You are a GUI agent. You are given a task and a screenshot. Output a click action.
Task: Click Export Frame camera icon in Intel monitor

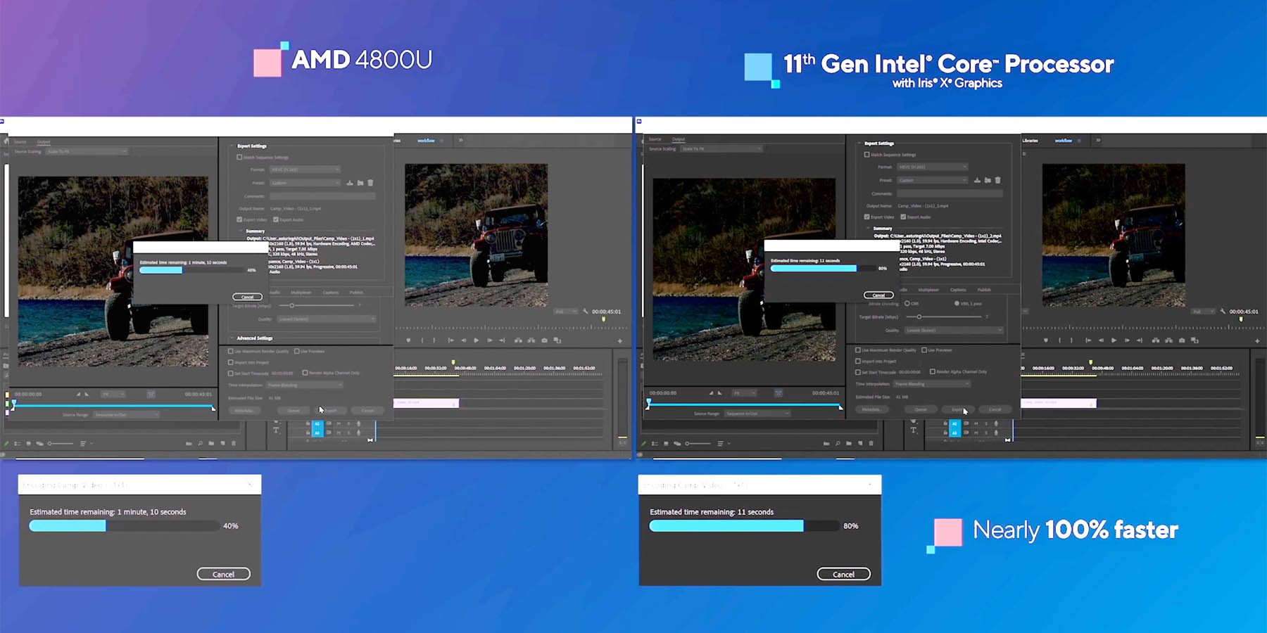pos(1182,340)
